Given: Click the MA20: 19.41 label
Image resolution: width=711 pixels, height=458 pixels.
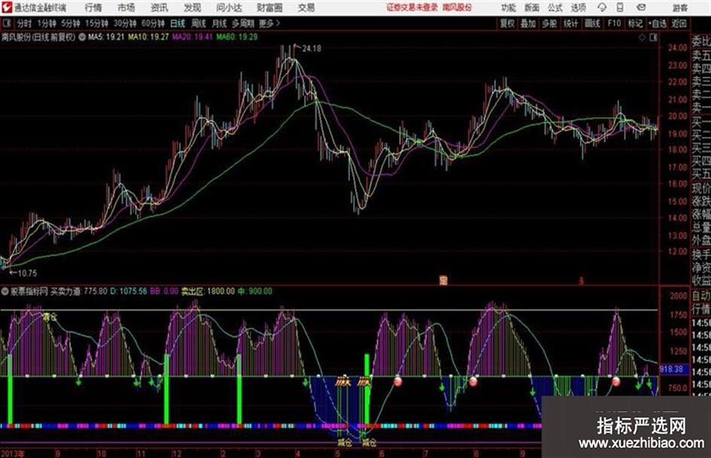Looking at the screenshot, I should (192, 37).
